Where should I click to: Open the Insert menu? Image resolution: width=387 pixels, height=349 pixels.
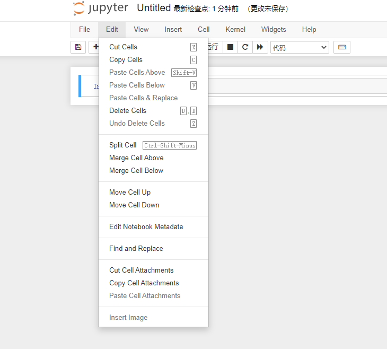tap(173, 29)
